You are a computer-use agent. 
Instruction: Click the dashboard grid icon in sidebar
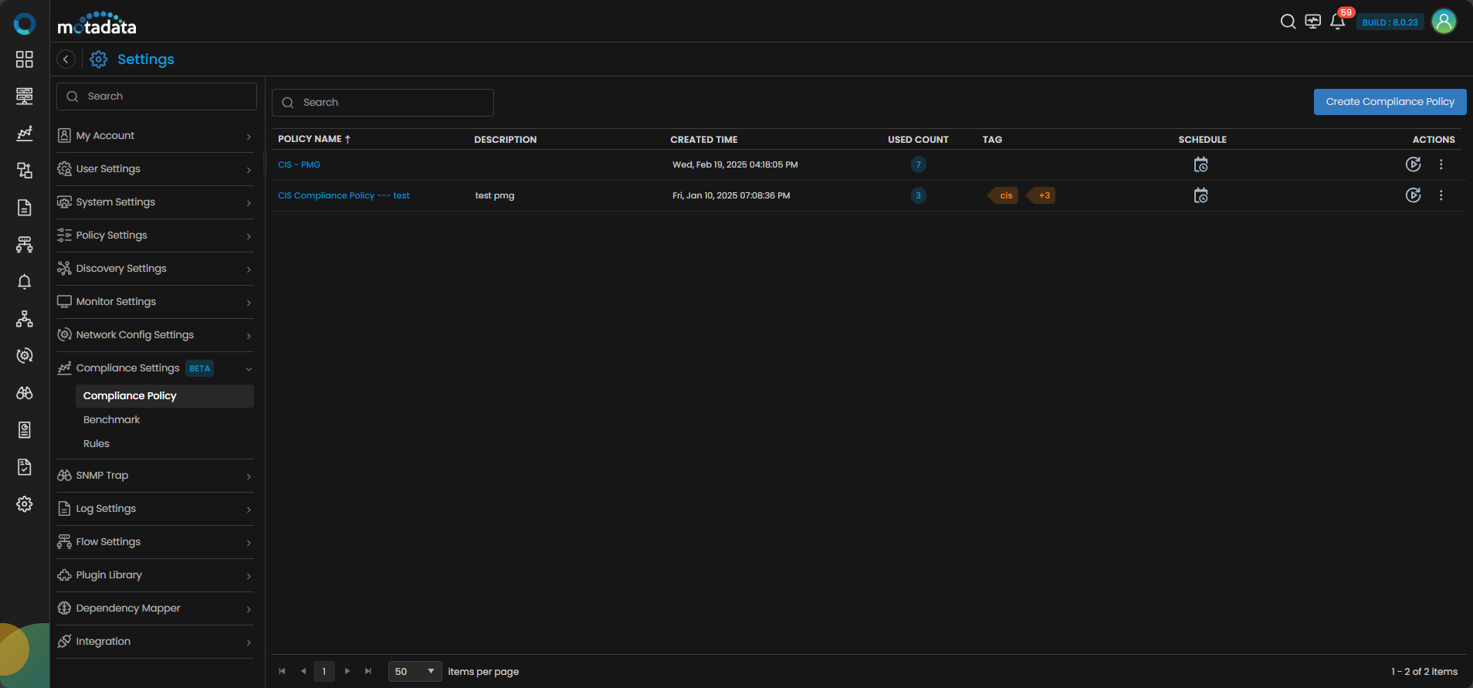tap(25, 59)
